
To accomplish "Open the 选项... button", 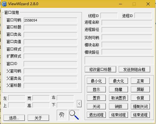I will coord(14,118).
